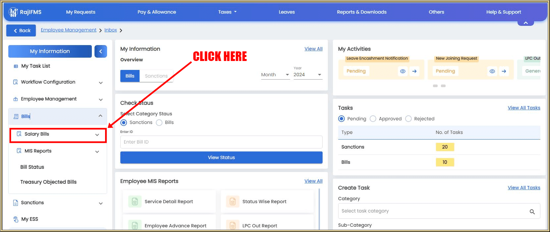
Task: Click the Enter Bill ID field
Action: click(x=221, y=142)
